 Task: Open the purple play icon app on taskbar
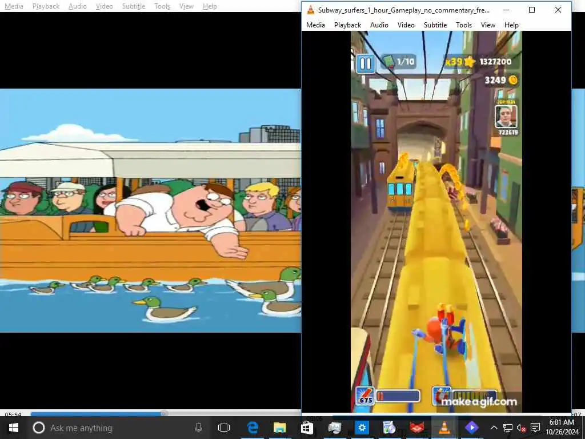pos(471,428)
